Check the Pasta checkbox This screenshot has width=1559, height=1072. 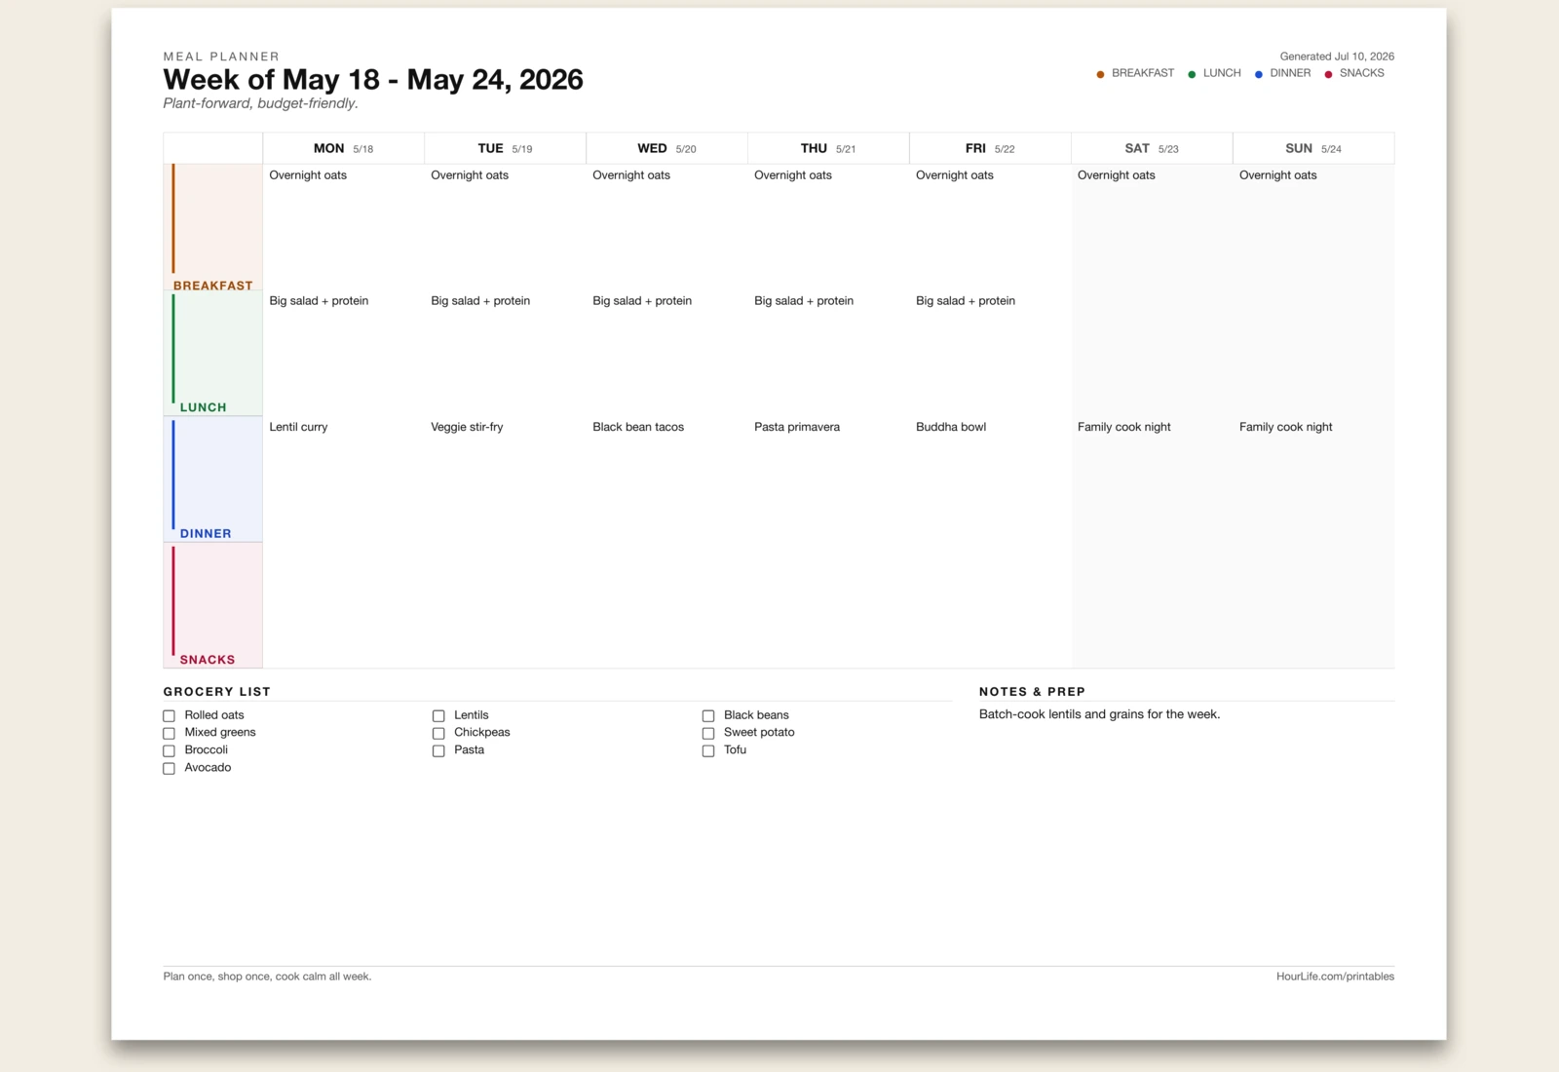[x=438, y=750]
